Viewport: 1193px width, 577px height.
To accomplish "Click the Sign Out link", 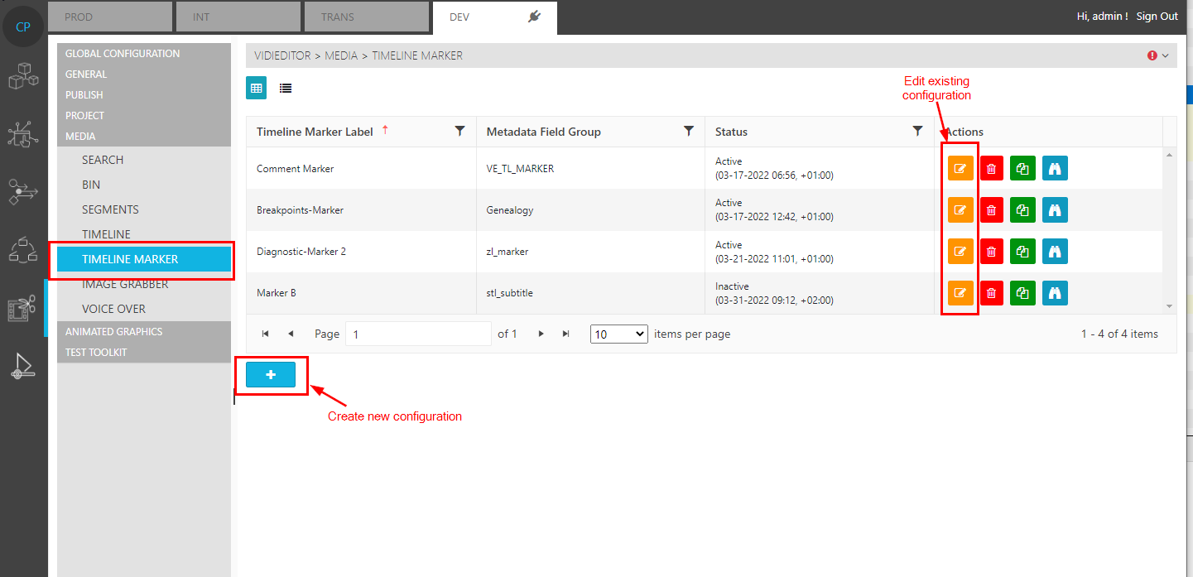I will point(1157,17).
